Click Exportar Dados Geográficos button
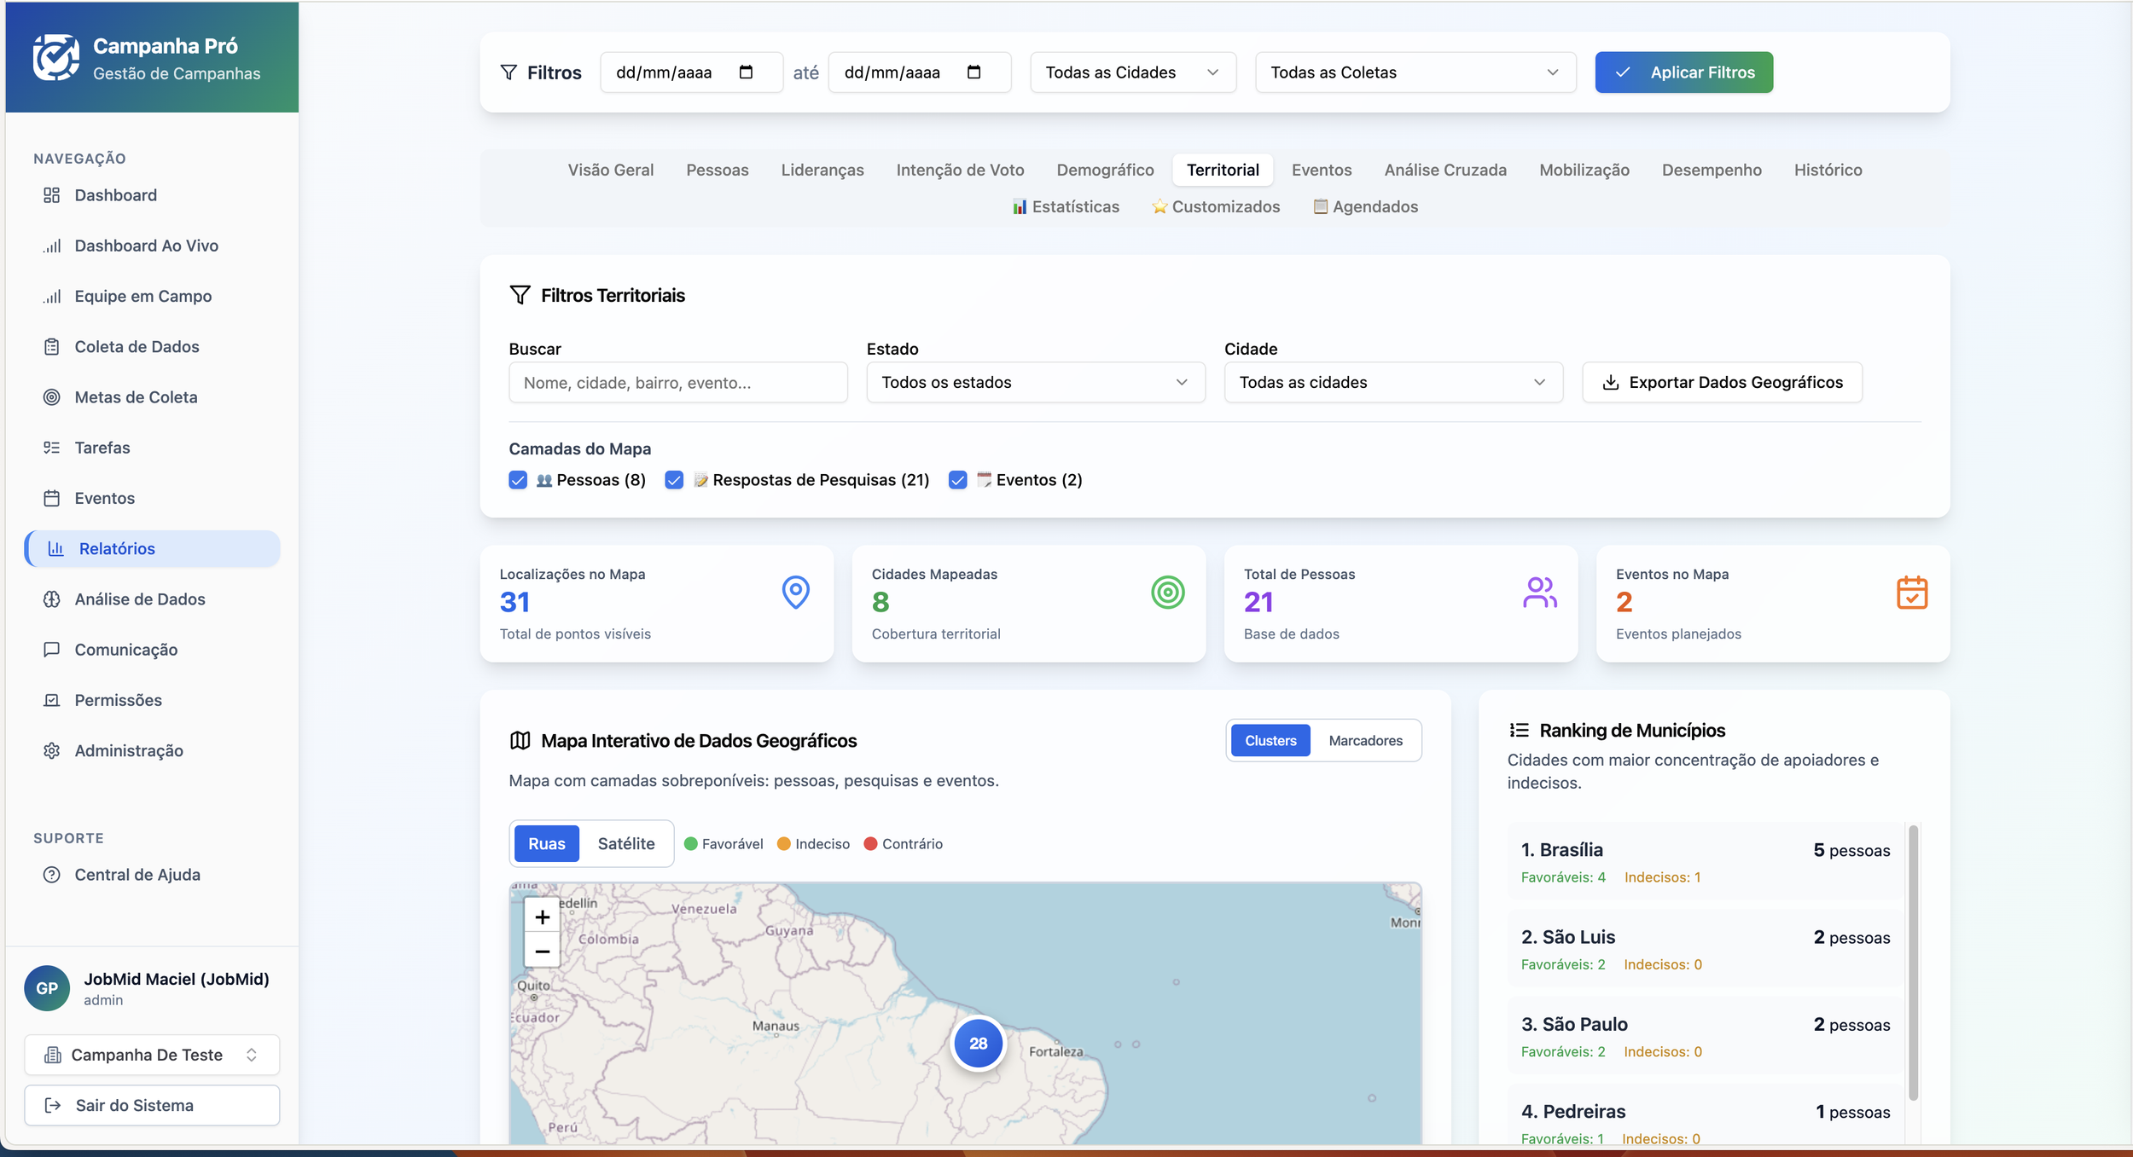 [x=1722, y=383]
